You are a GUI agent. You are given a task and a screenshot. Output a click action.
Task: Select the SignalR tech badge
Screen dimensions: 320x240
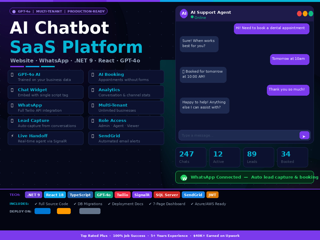(x=142, y=195)
